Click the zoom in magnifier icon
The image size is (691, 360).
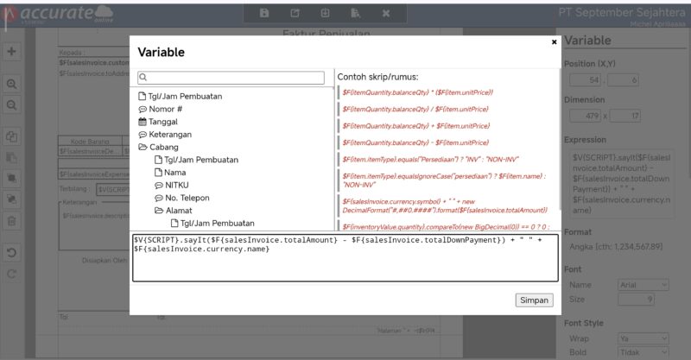pyautogui.click(x=12, y=85)
